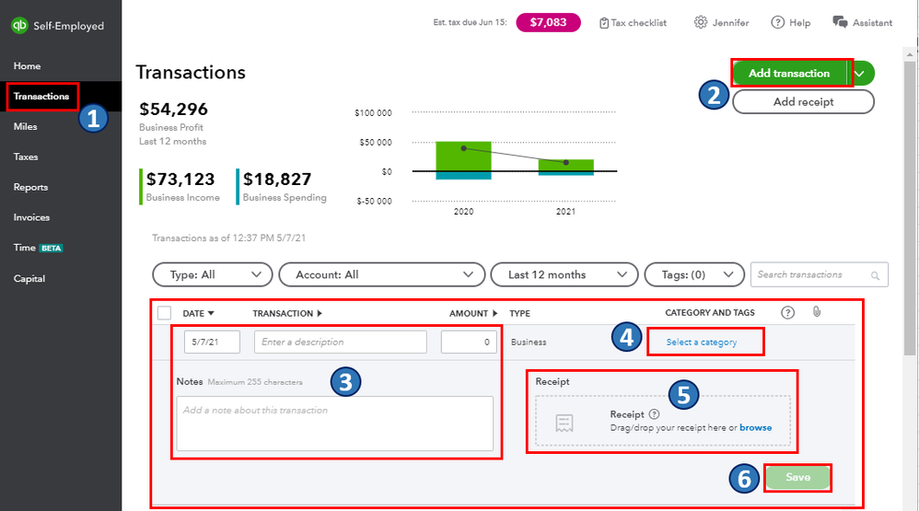
Task: Open the Account: All filter dropdown
Action: (x=382, y=275)
